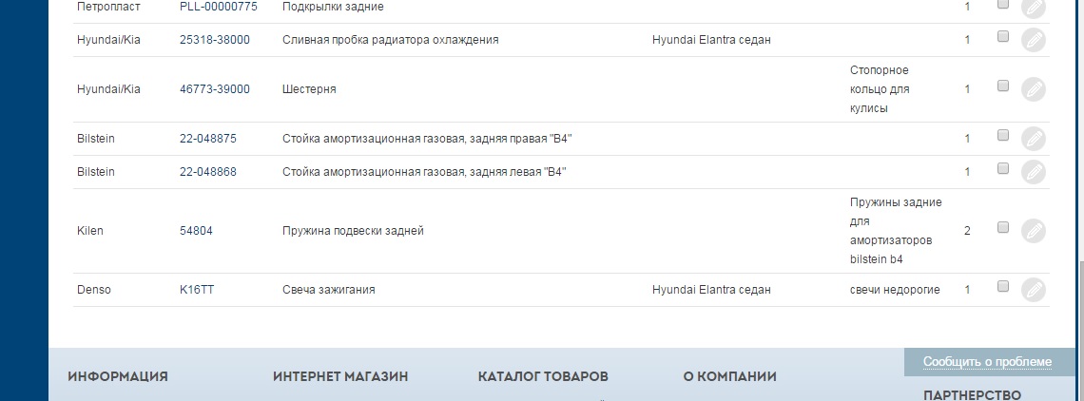Screen dimensions: 1084x401
Task: Select checkbox for задняя левая "B4" row
Action: (1002, 169)
